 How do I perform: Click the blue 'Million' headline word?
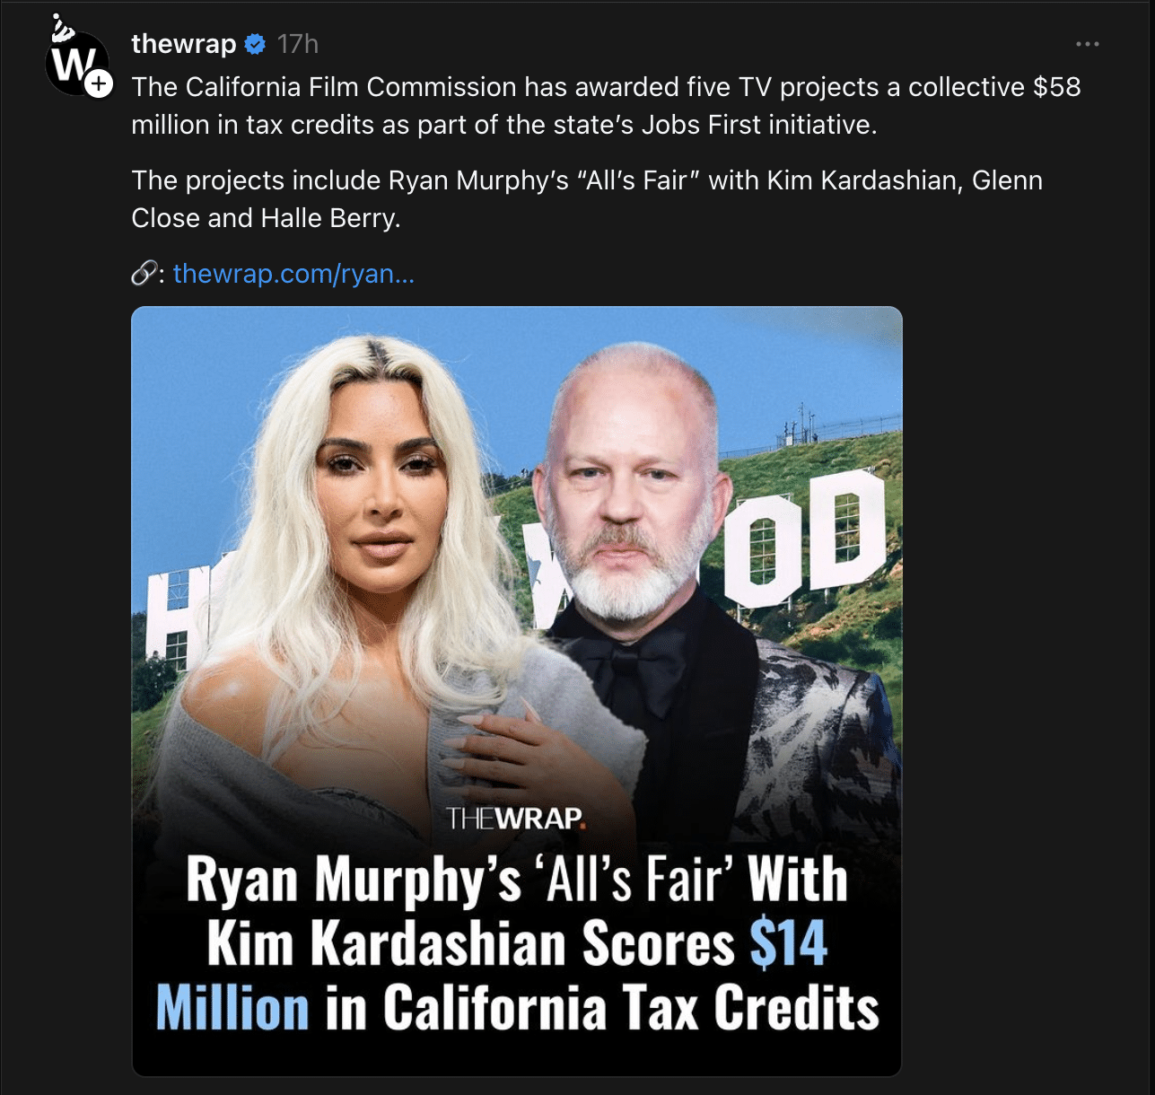click(x=232, y=1007)
